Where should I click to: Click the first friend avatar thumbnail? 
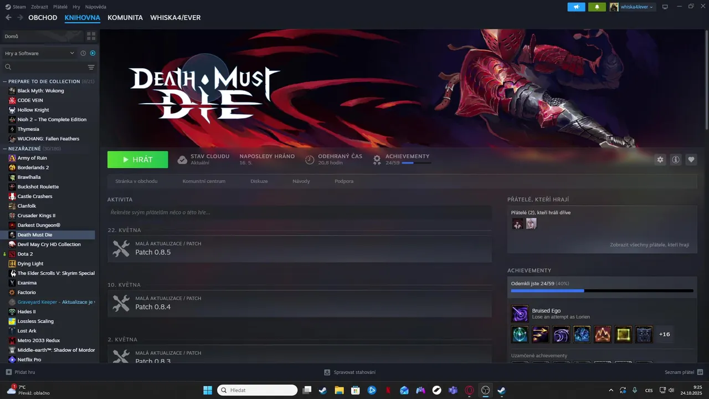point(517,223)
